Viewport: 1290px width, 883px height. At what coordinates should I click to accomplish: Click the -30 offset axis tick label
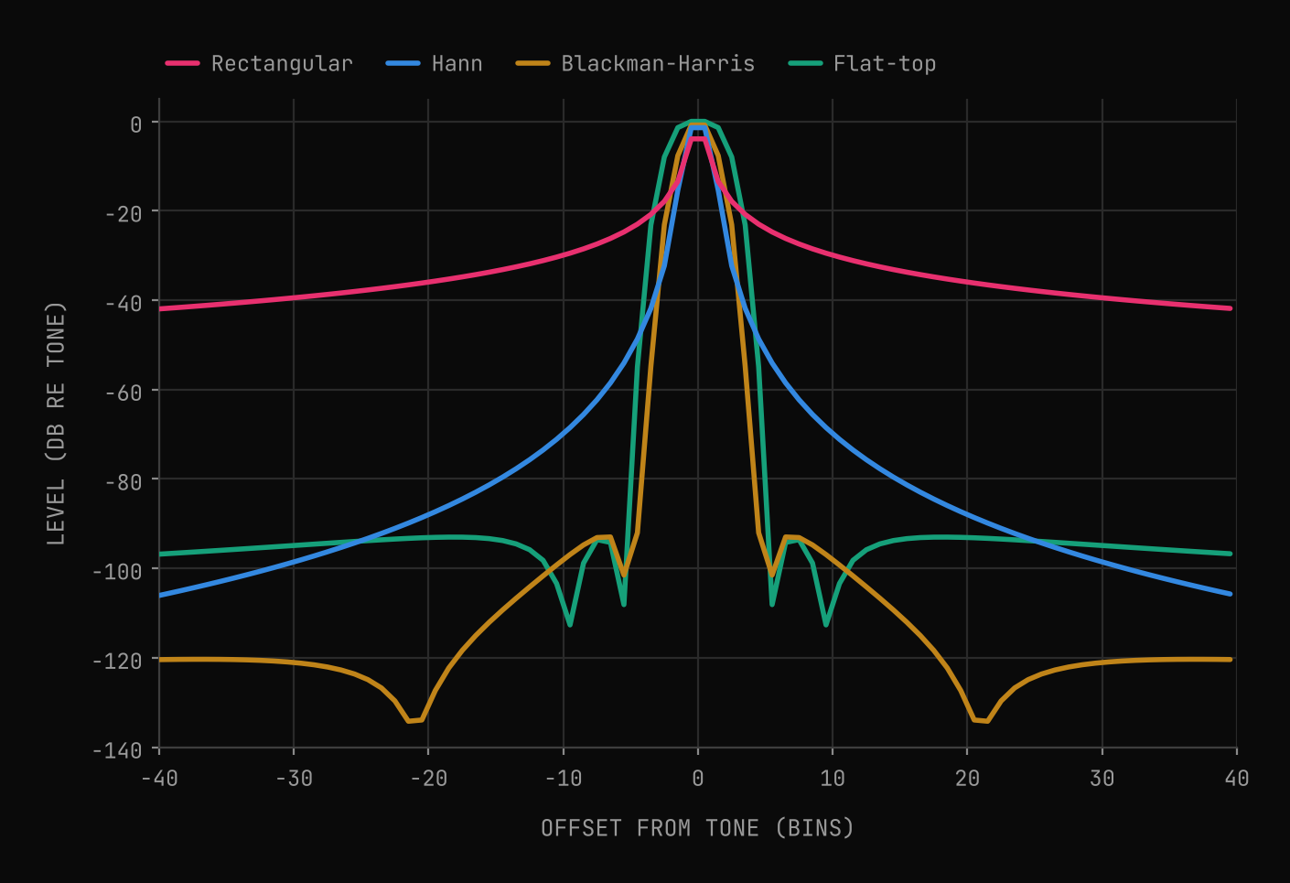(x=294, y=778)
